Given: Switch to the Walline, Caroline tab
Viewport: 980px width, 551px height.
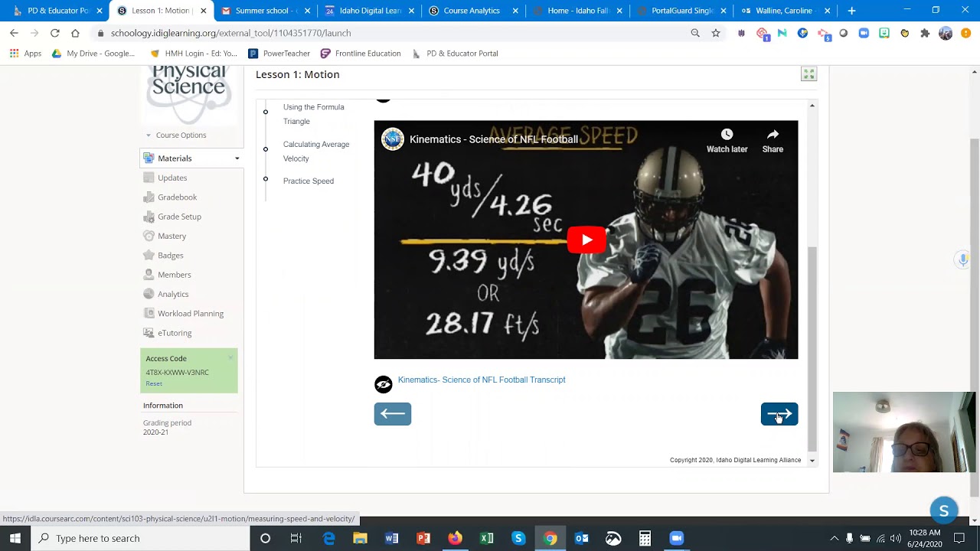Looking at the screenshot, I should coord(784,11).
